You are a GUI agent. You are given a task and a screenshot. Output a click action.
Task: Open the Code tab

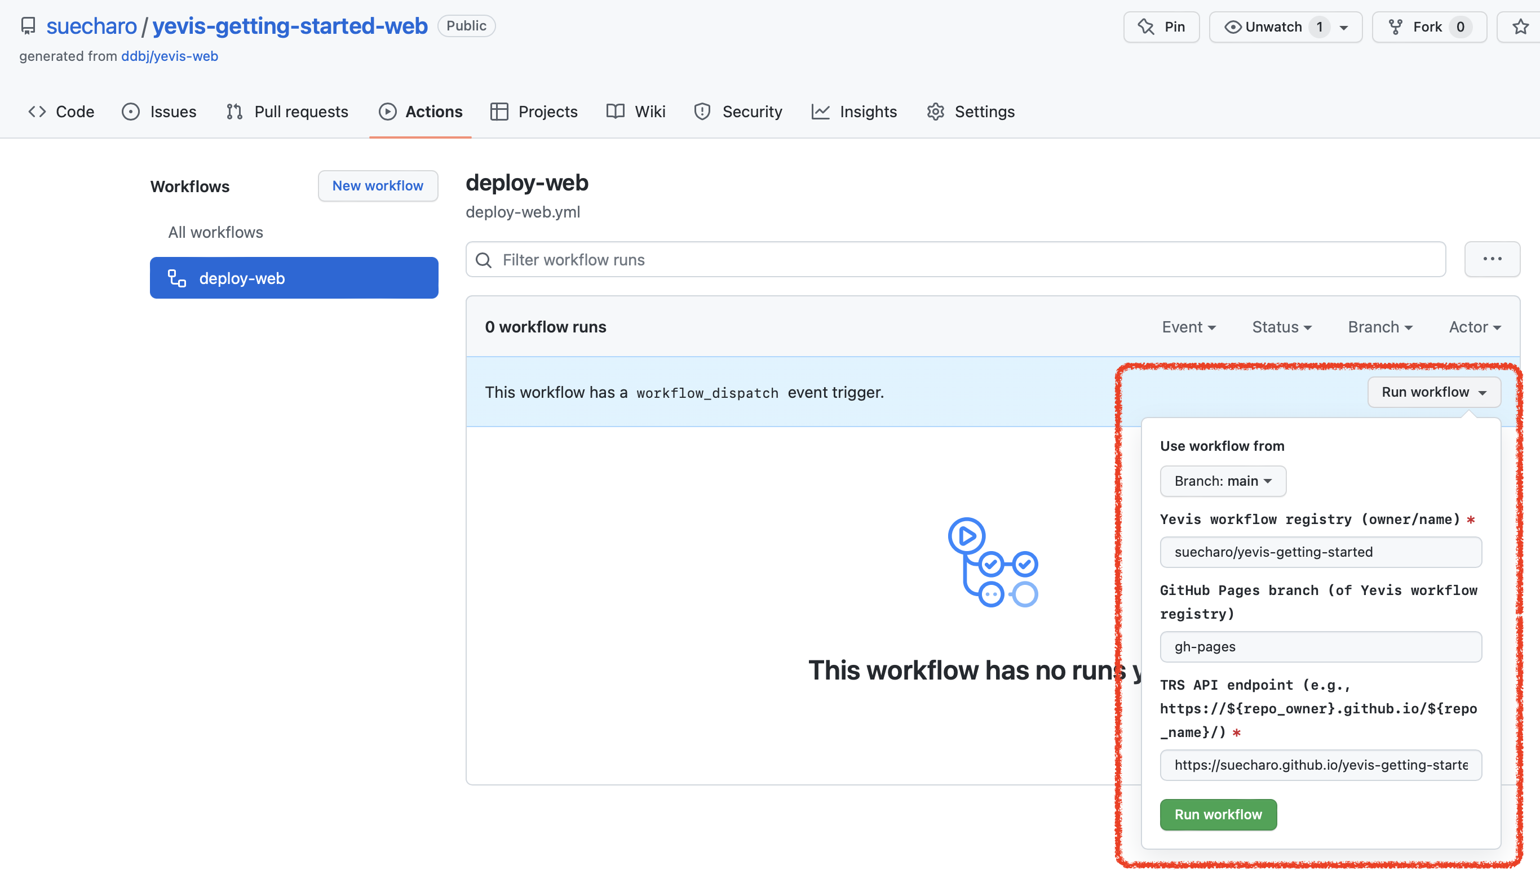(61, 112)
